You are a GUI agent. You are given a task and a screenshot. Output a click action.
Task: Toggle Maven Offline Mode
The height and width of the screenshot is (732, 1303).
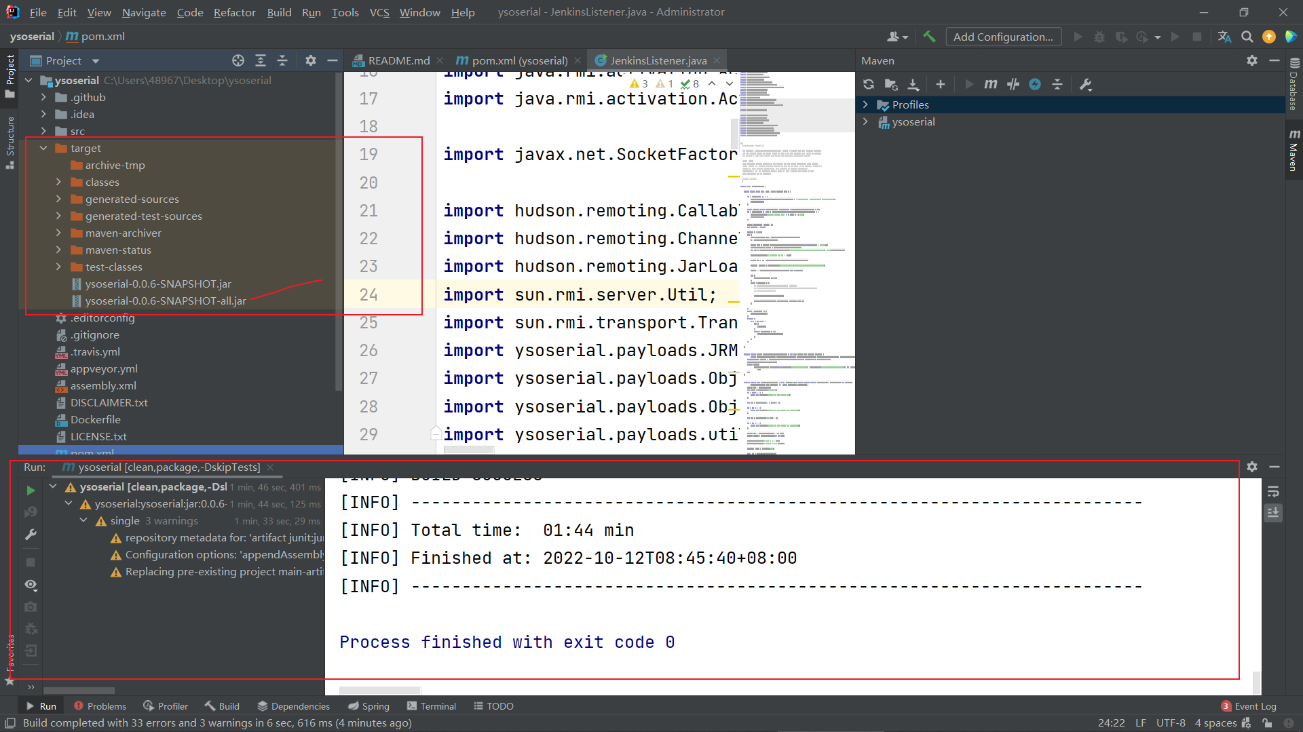pos(1013,84)
